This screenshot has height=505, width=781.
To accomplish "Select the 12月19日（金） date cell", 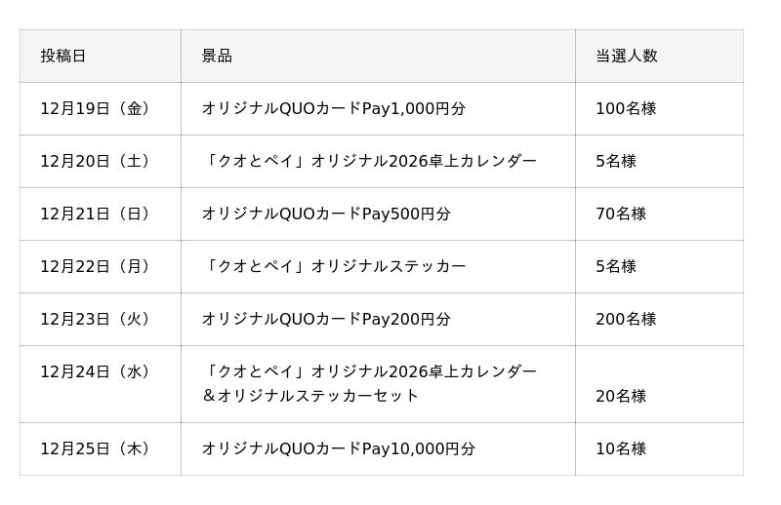I will [x=99, y=108].
